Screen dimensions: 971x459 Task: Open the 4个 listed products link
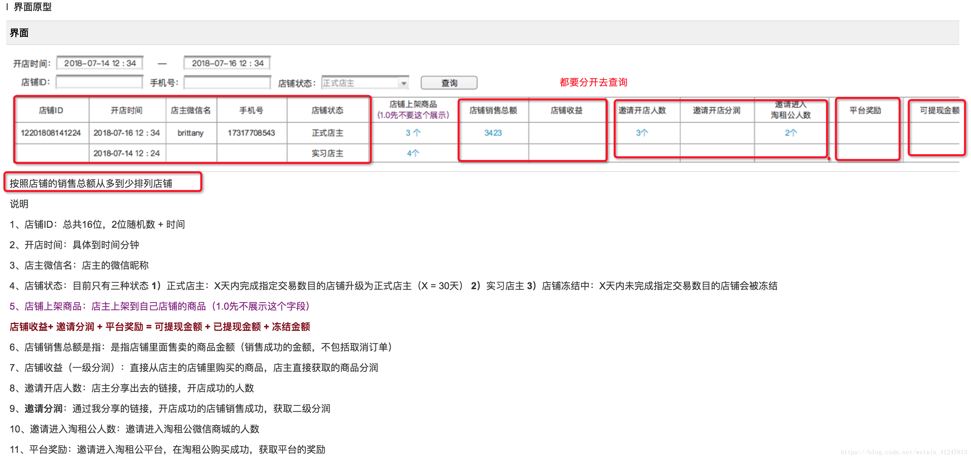pos(413,153)
